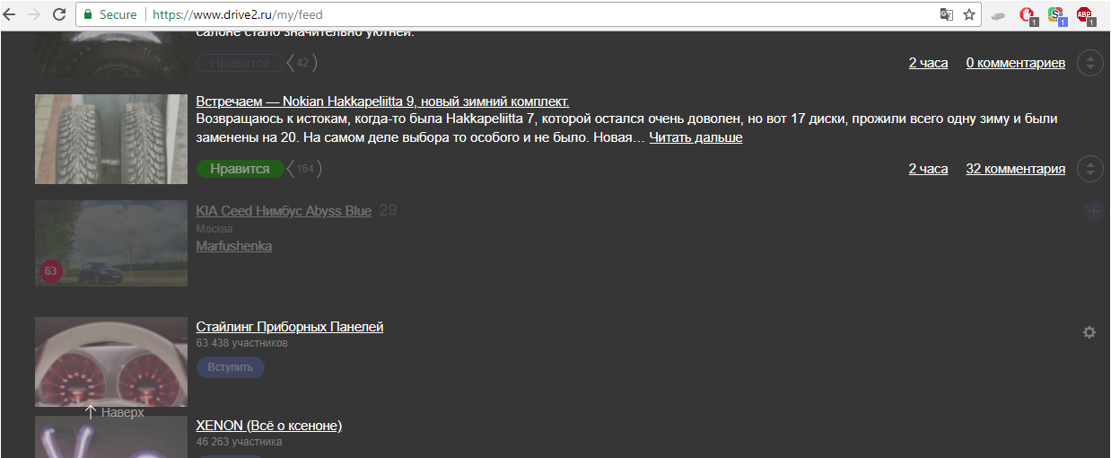Open the 32 комментария link
1111x458 pixels.
pos(1015,169)
